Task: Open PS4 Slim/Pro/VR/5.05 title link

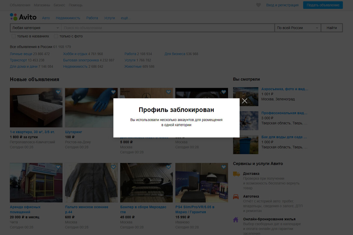Action: coord(195,209)
